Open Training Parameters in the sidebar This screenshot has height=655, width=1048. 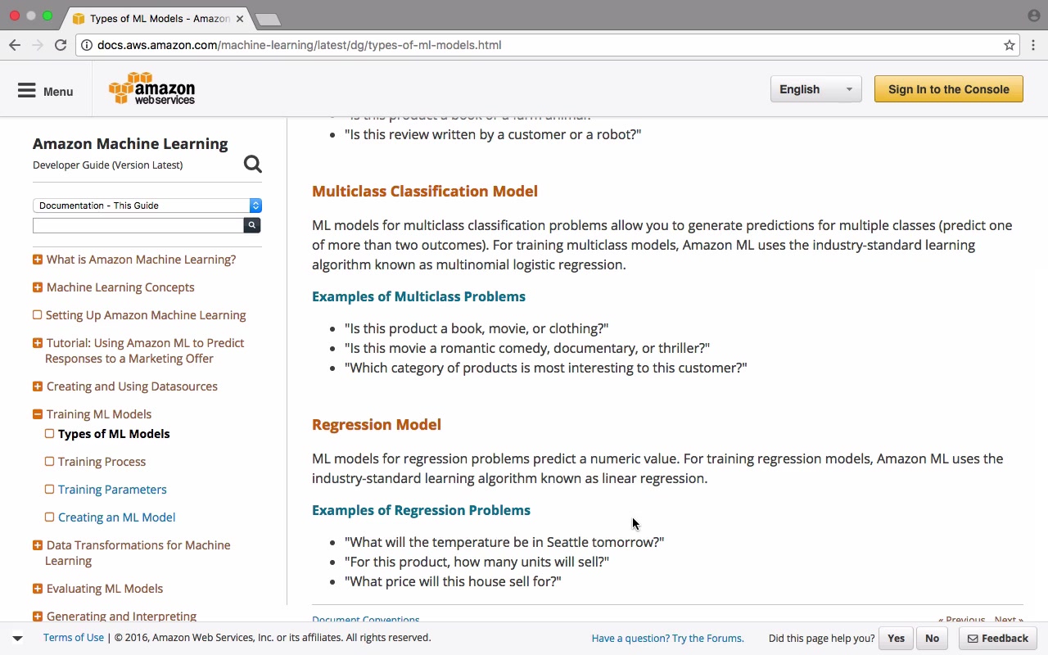click(112, 490)
